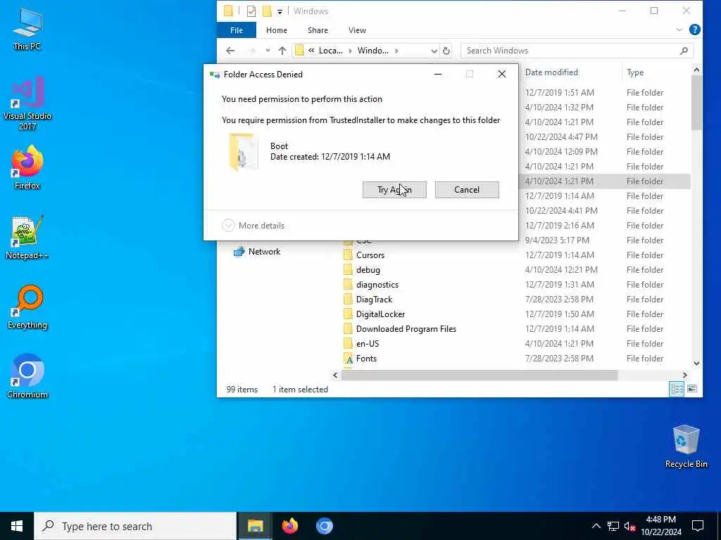Select the Cursors folder
721x540 pixels.
(370, 255)
